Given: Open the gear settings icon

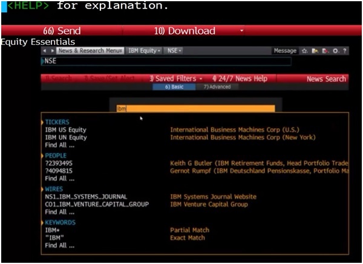Looking at the screenshot, I should 336,51.
